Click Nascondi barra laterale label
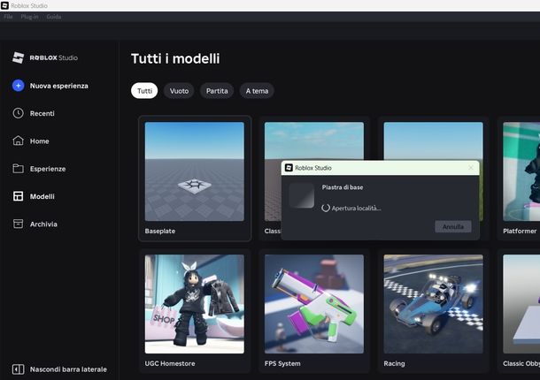 (x=68, y=369)
